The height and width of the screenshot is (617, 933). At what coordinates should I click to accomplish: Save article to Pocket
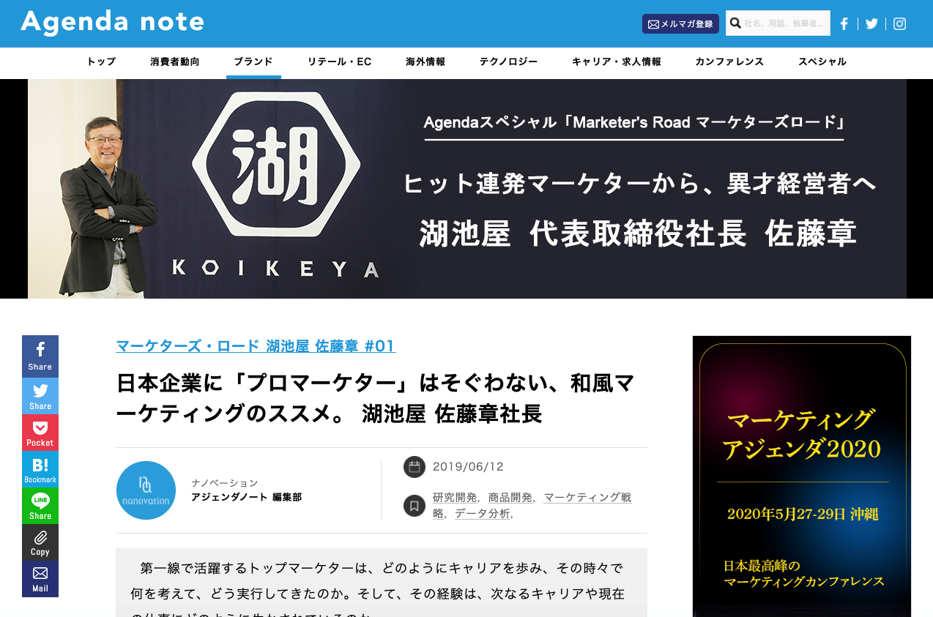coord(40,433)
